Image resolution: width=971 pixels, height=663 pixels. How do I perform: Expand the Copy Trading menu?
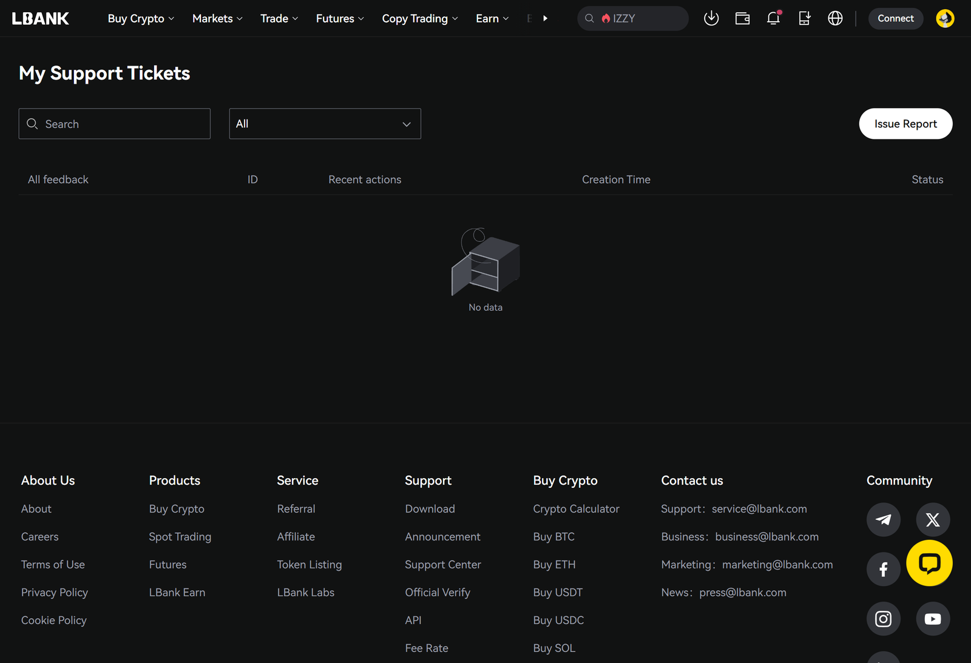(x=419, y=19)
